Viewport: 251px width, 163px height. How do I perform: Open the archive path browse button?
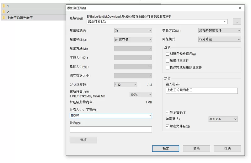tap(237, 22)
